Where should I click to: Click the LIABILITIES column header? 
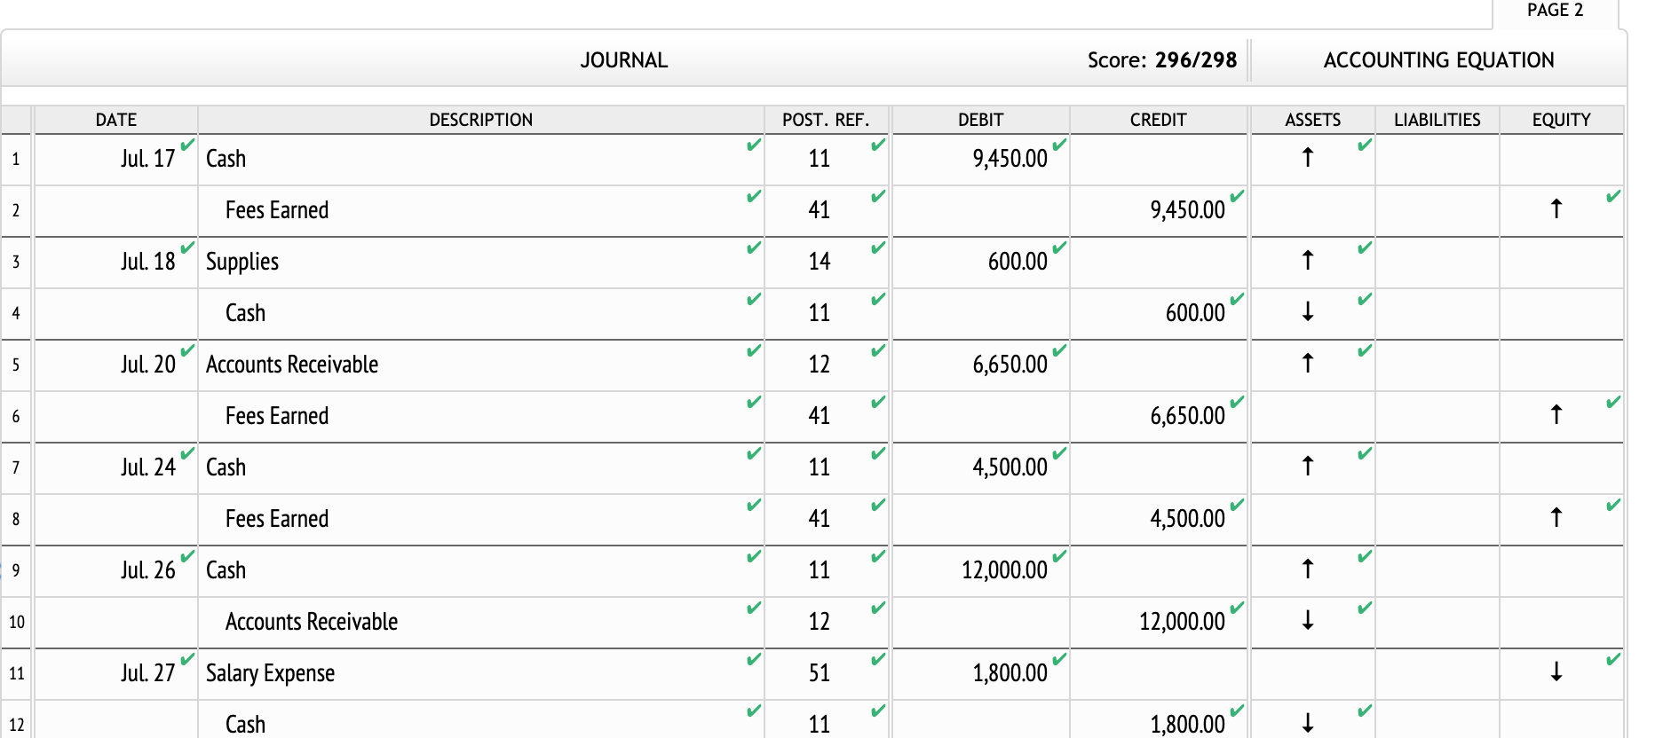coord(1437,120)
